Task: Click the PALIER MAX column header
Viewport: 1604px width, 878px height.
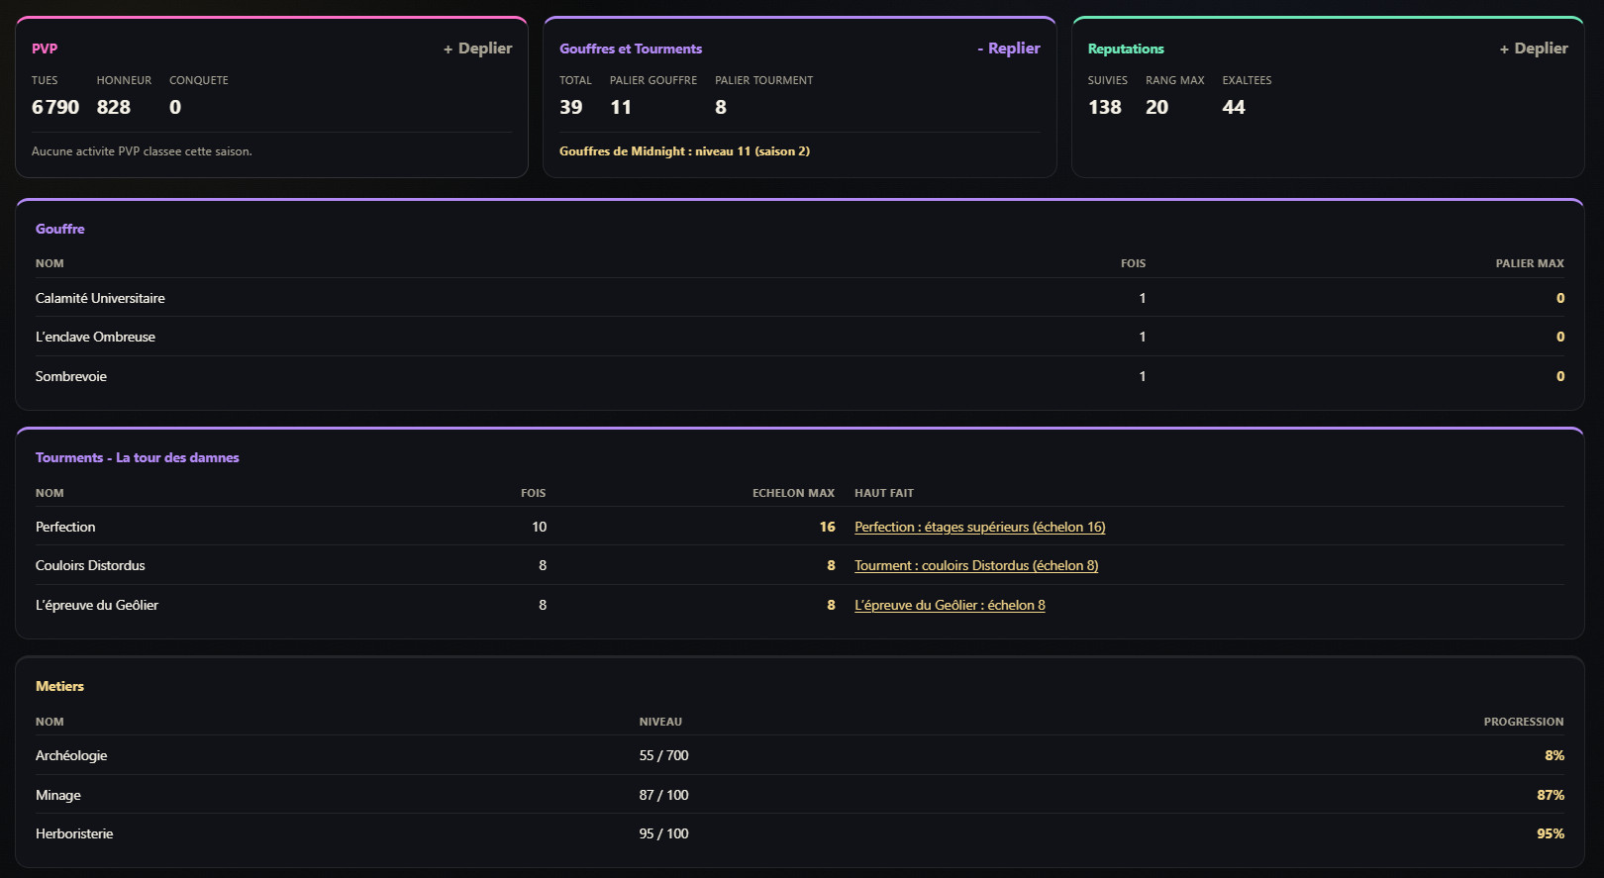Action: pos(1530,263)
